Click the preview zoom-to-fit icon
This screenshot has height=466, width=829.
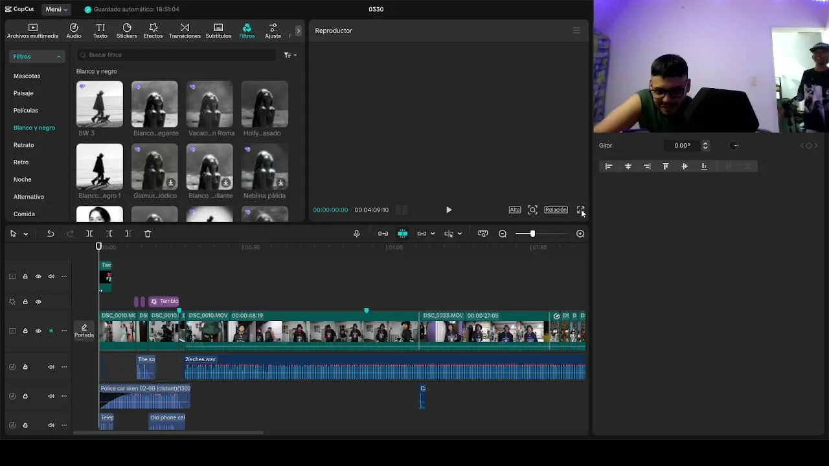[532, 210]
